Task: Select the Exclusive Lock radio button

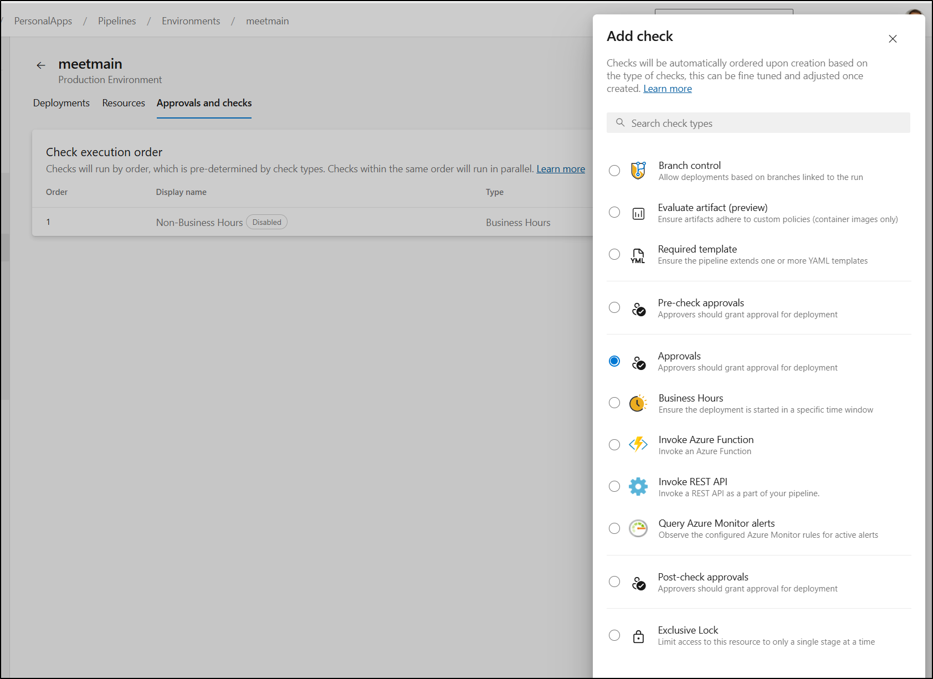Action: click(x=614, y=635)
